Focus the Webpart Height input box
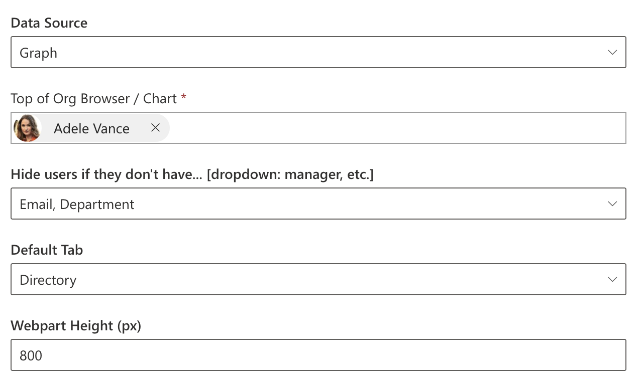This screenshot has width=643, height=388. tap(318, 355)
